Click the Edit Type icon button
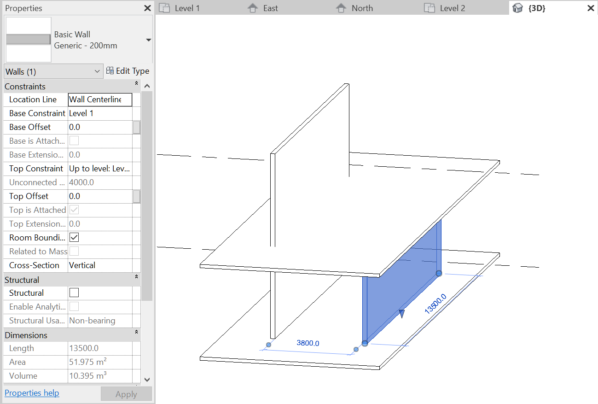This screenshot has width=598, height=404. (x=110, y=71)
